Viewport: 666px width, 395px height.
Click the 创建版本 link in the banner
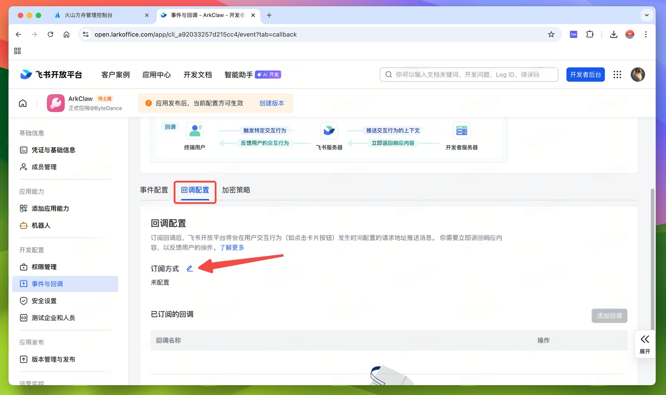pyautogui.click(x=272, y=103)
